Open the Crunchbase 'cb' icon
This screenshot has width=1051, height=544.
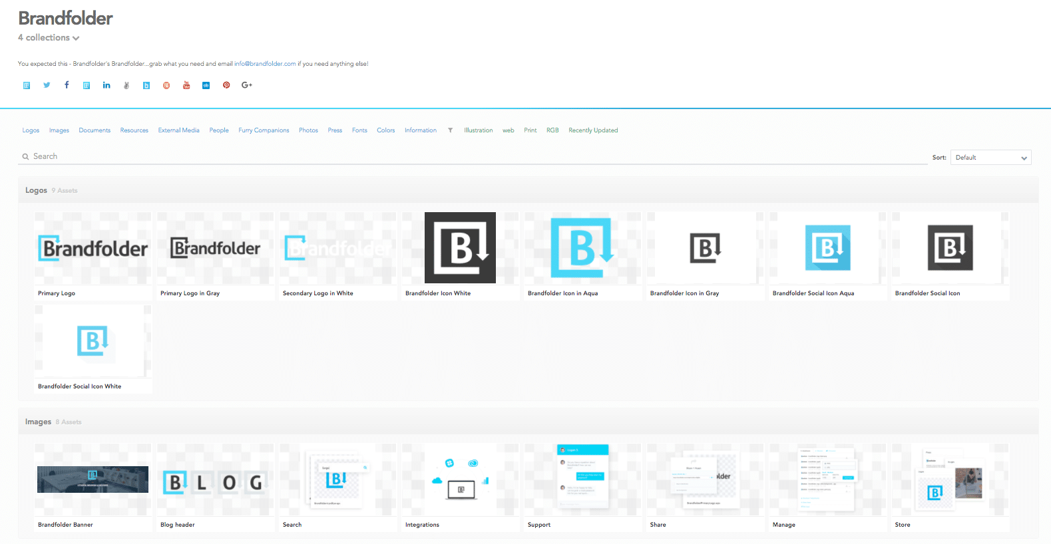[x=206, y=85]
